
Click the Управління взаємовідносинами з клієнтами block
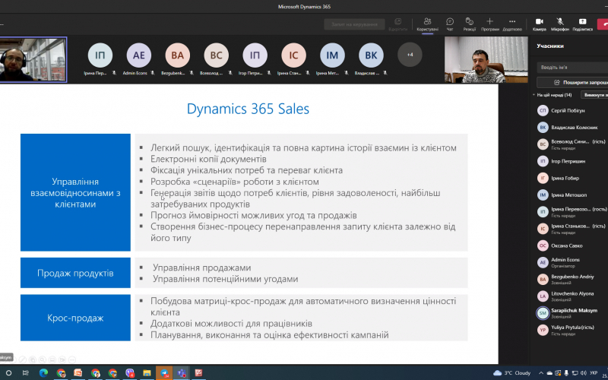tap(75, 193)
